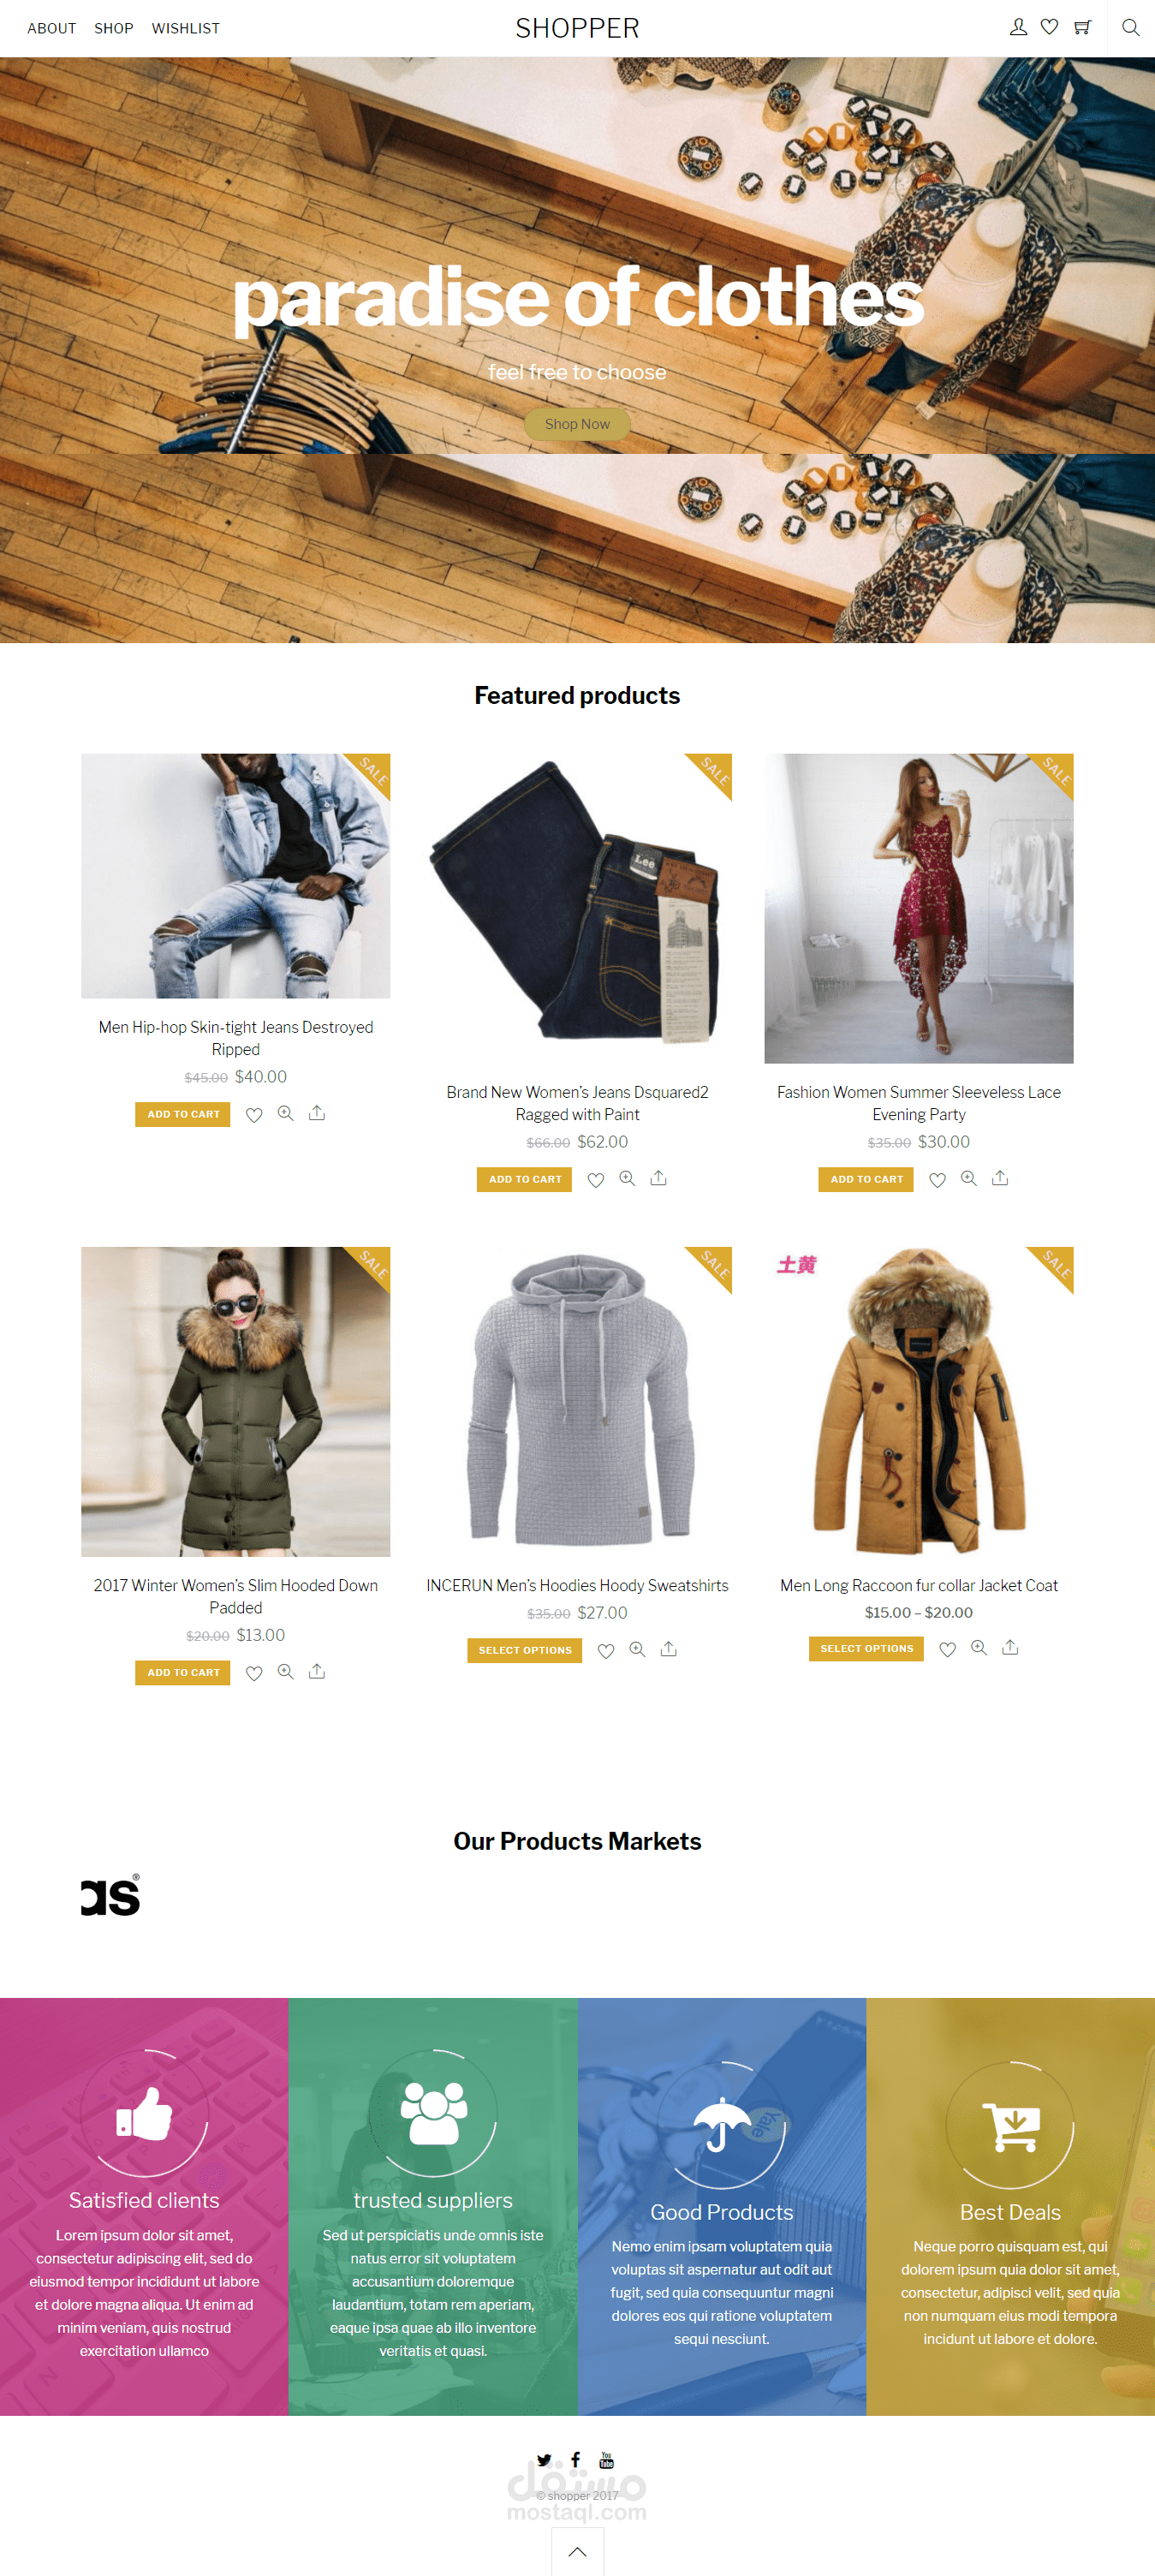Screen dimensions: 1155x2576
Task: Open the SHOP menu item
Action: [x=114, y=28]
